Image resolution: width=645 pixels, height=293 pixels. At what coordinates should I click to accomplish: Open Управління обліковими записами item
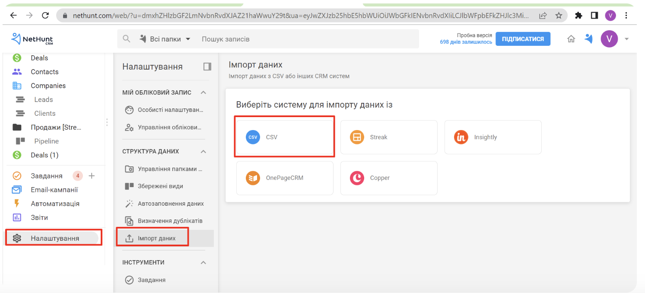click(164, 127)
